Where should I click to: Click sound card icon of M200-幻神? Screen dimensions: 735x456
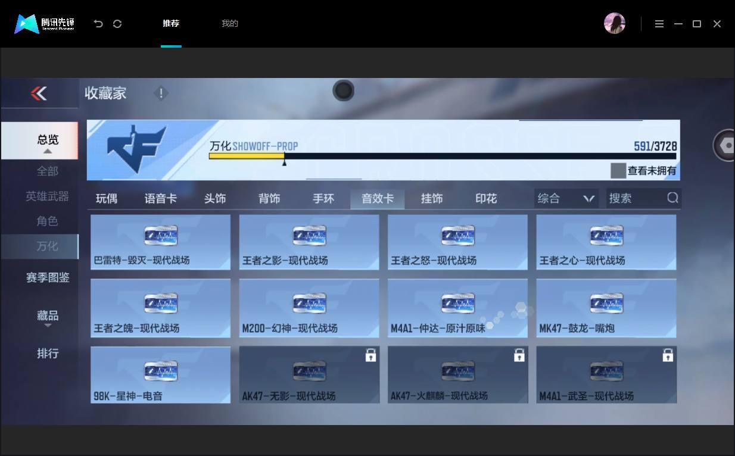309,303
